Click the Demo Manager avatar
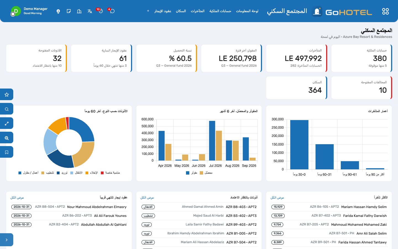 [x=16, y=11]
